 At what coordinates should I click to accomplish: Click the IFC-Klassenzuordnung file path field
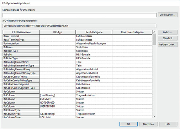pos(79,26)
